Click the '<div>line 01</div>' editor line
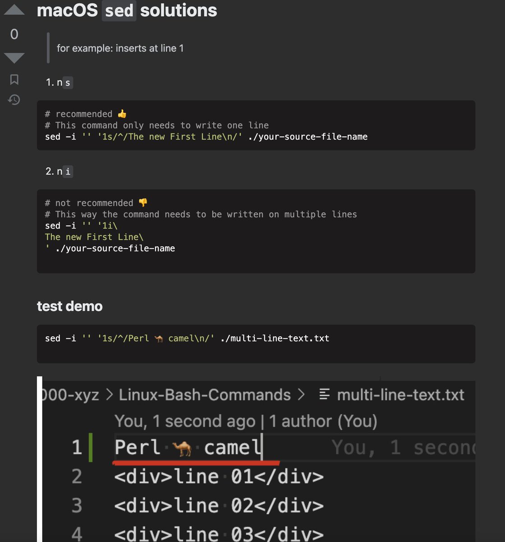 click(219, 477)
